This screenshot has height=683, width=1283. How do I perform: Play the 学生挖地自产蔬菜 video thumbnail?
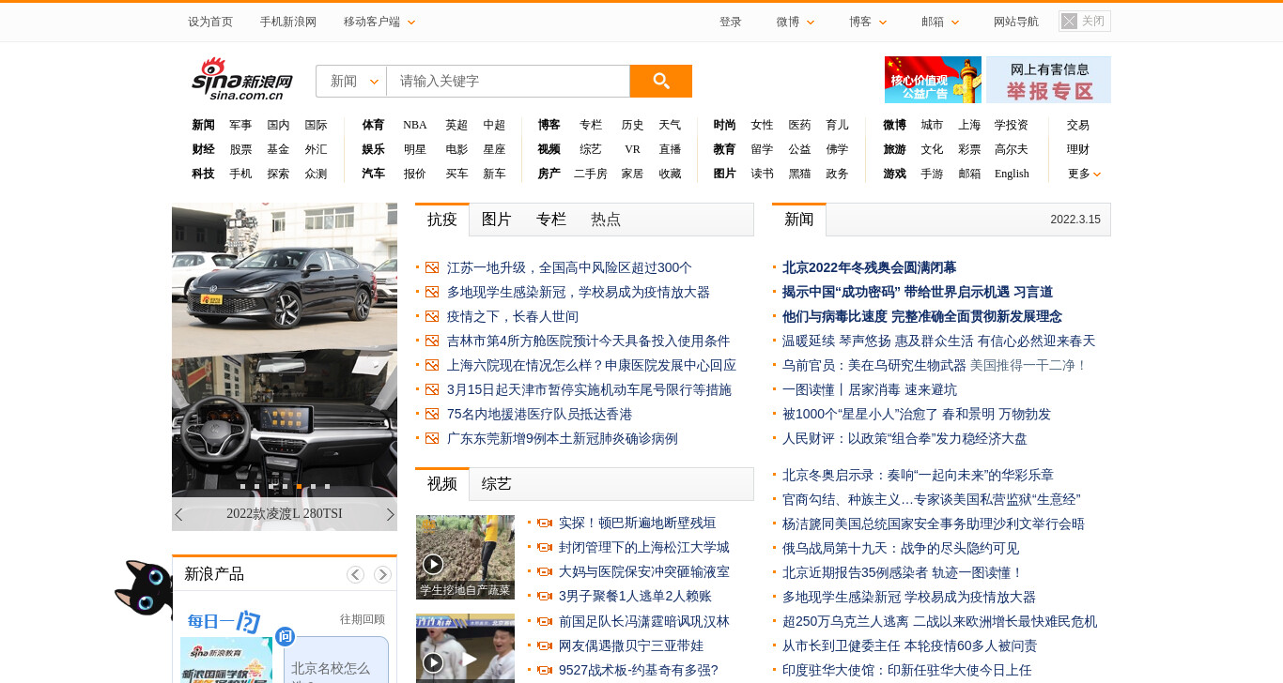point(465,557)
